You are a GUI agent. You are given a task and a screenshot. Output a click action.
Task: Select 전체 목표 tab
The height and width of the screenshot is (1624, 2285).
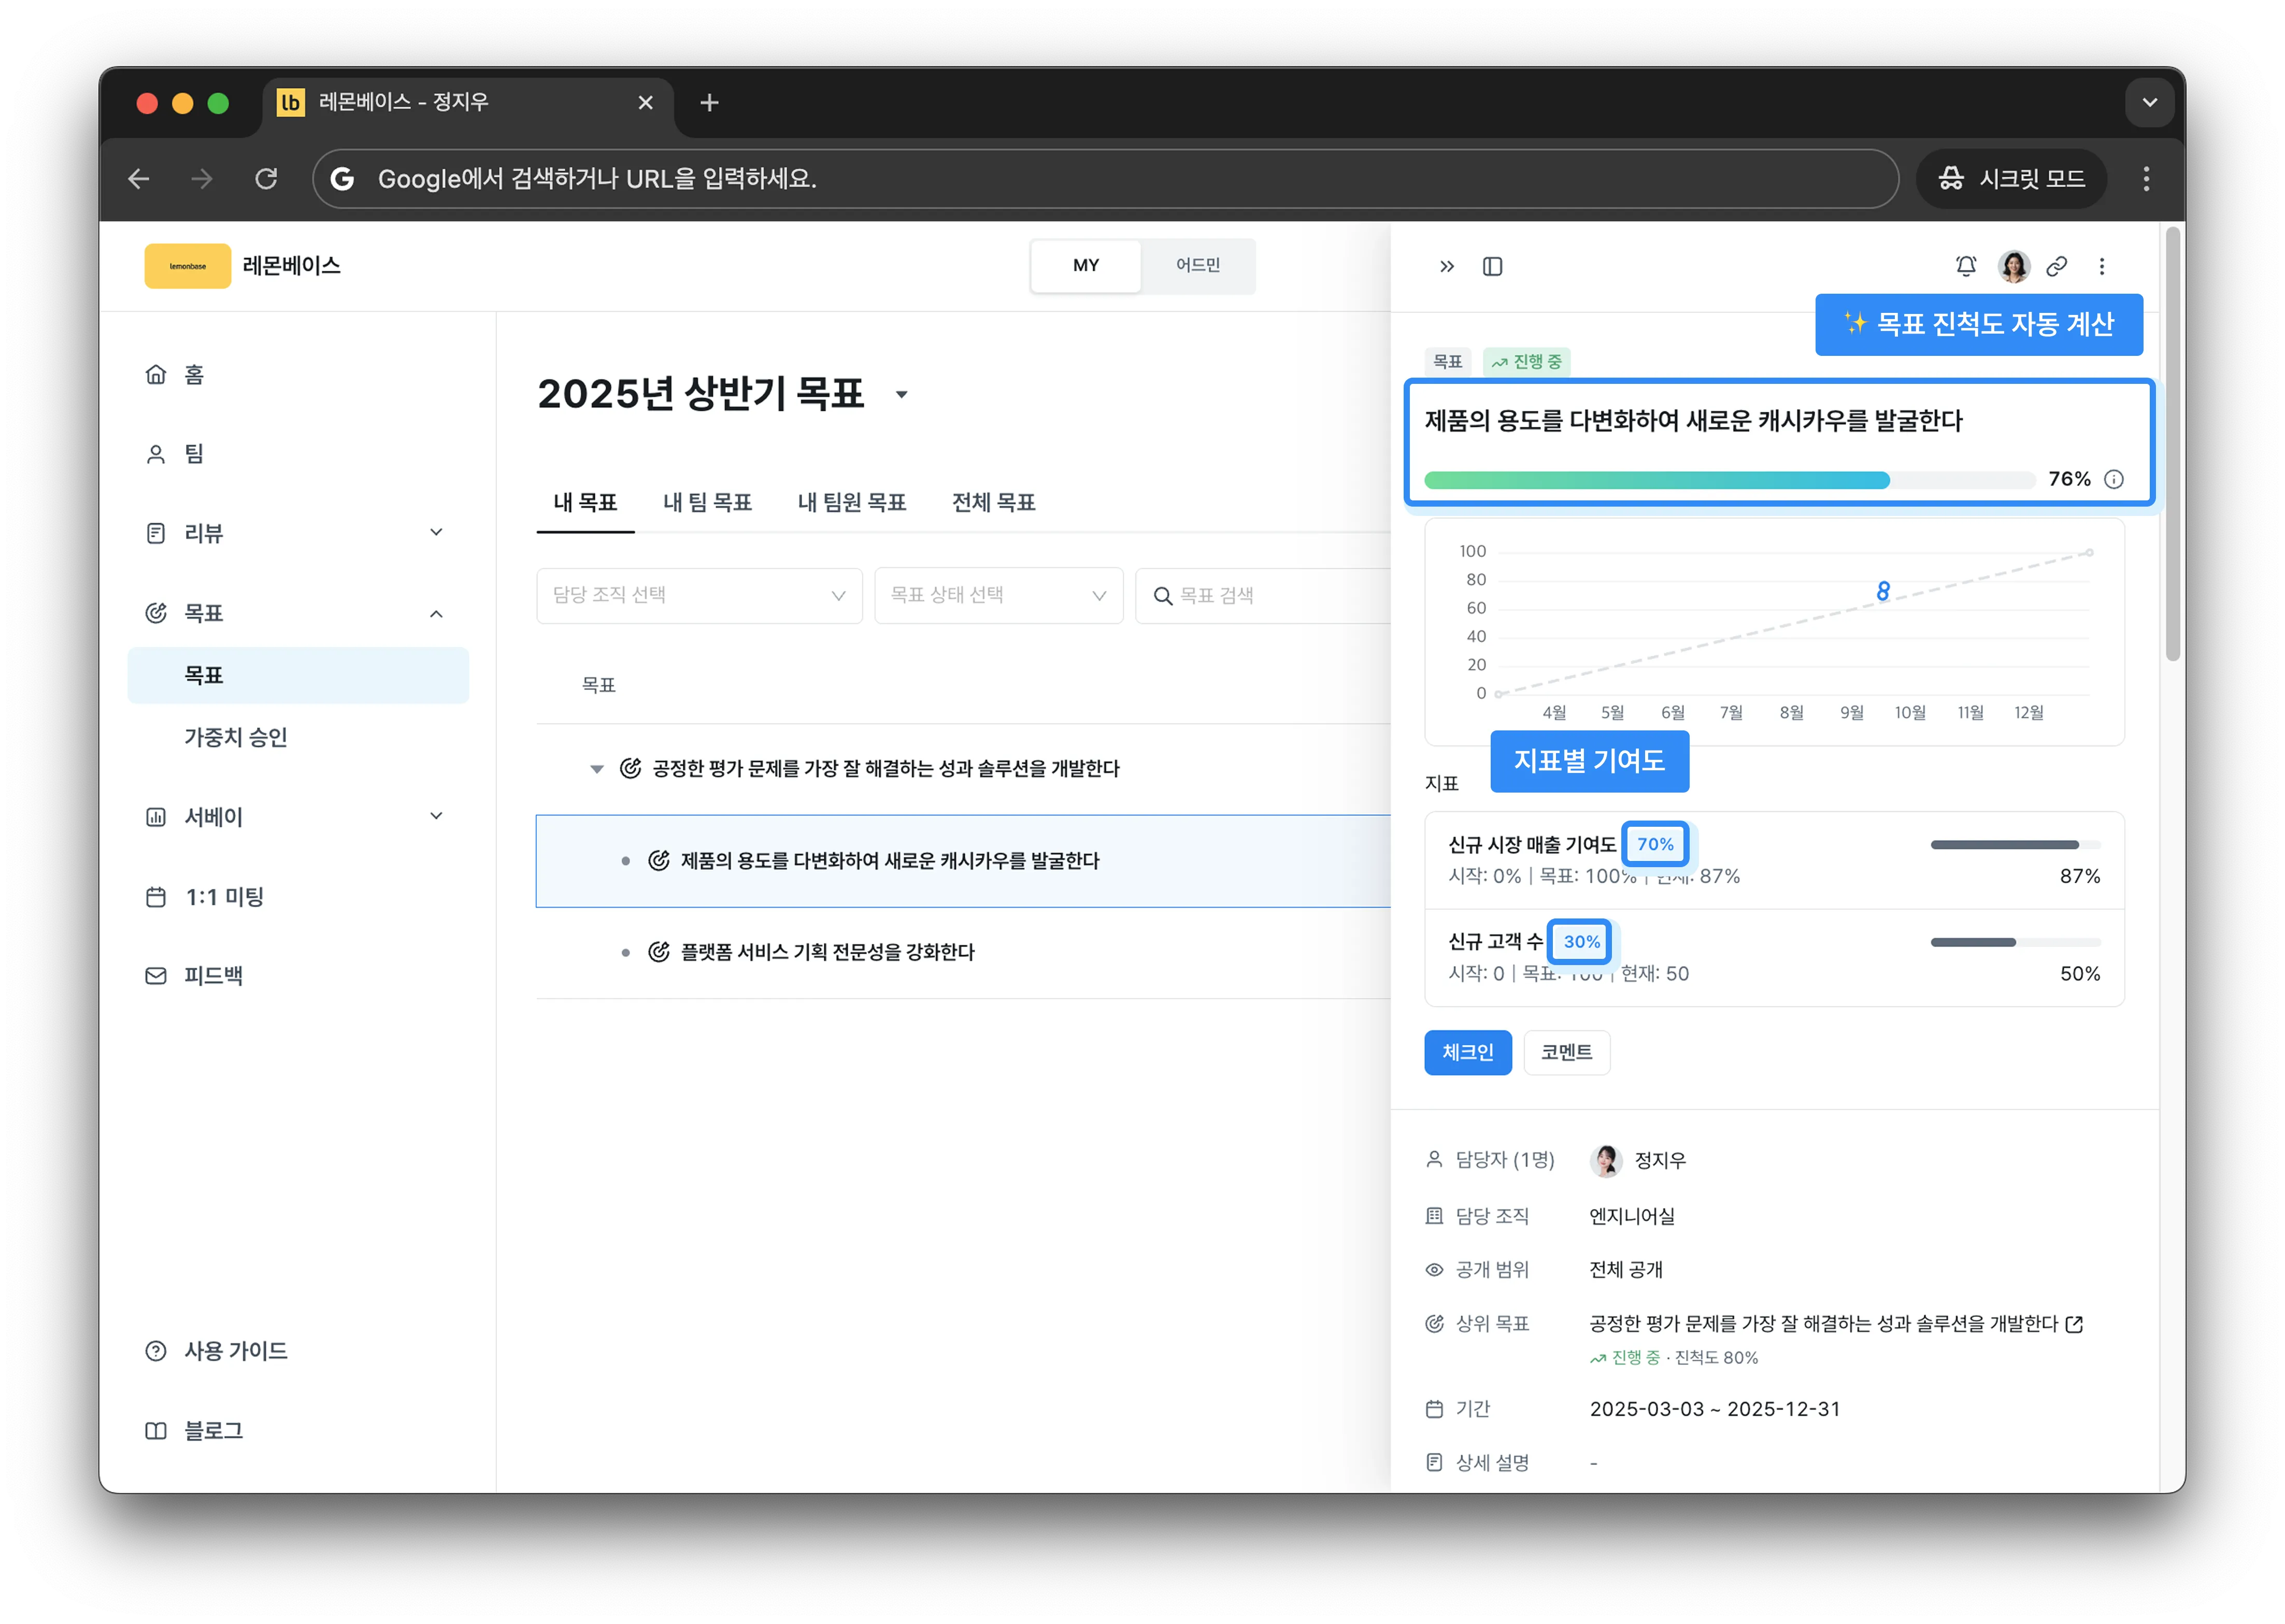993,502
